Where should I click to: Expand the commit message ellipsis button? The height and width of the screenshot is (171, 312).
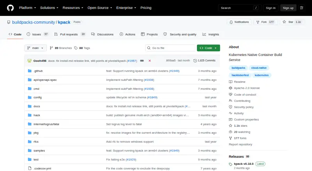click(x=142, y=61)
